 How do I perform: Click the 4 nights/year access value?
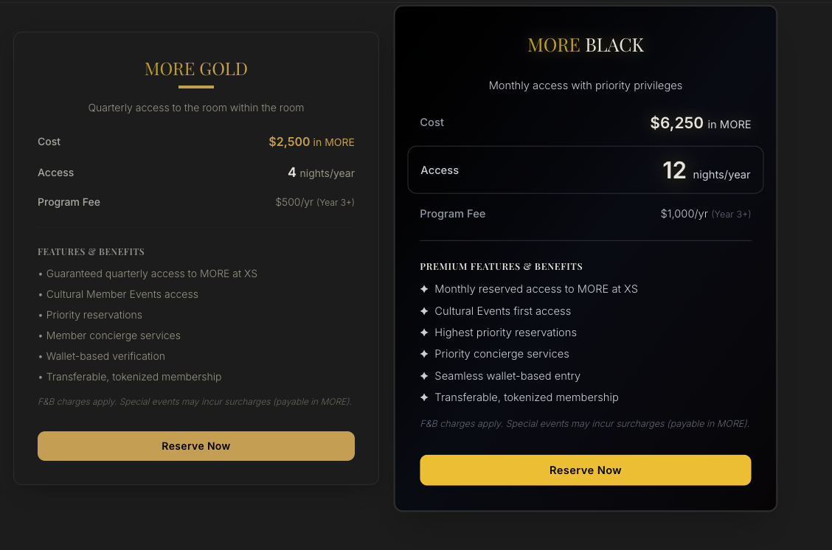point(321,173)
